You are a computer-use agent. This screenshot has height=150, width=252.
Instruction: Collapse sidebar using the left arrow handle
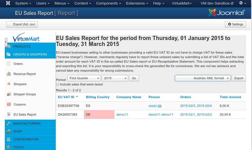(x=6, y=43)
